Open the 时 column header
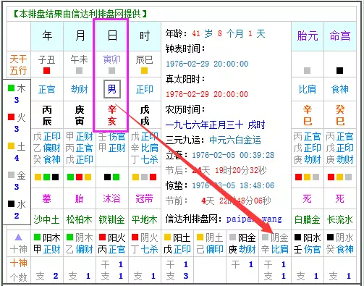 tap(145, 36)
